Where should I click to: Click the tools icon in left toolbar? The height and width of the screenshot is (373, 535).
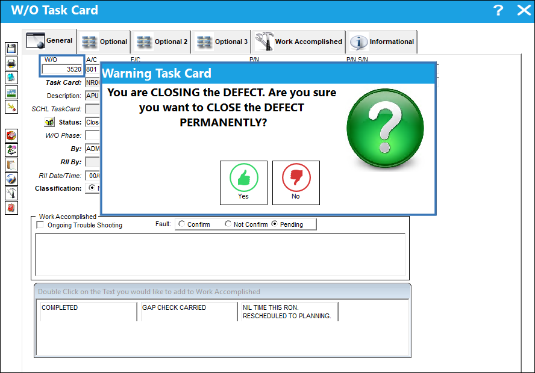coord(11,194)
